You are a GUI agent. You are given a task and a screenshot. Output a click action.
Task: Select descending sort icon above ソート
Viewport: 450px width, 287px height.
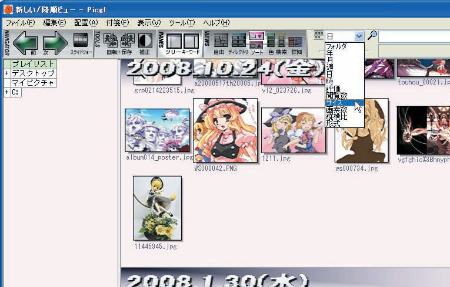(256, 36)
